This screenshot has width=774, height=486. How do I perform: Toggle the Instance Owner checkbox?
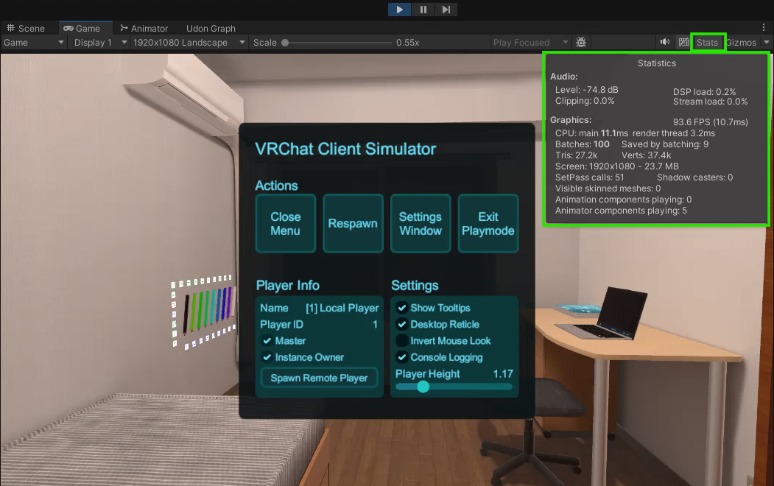pos(267,357)
